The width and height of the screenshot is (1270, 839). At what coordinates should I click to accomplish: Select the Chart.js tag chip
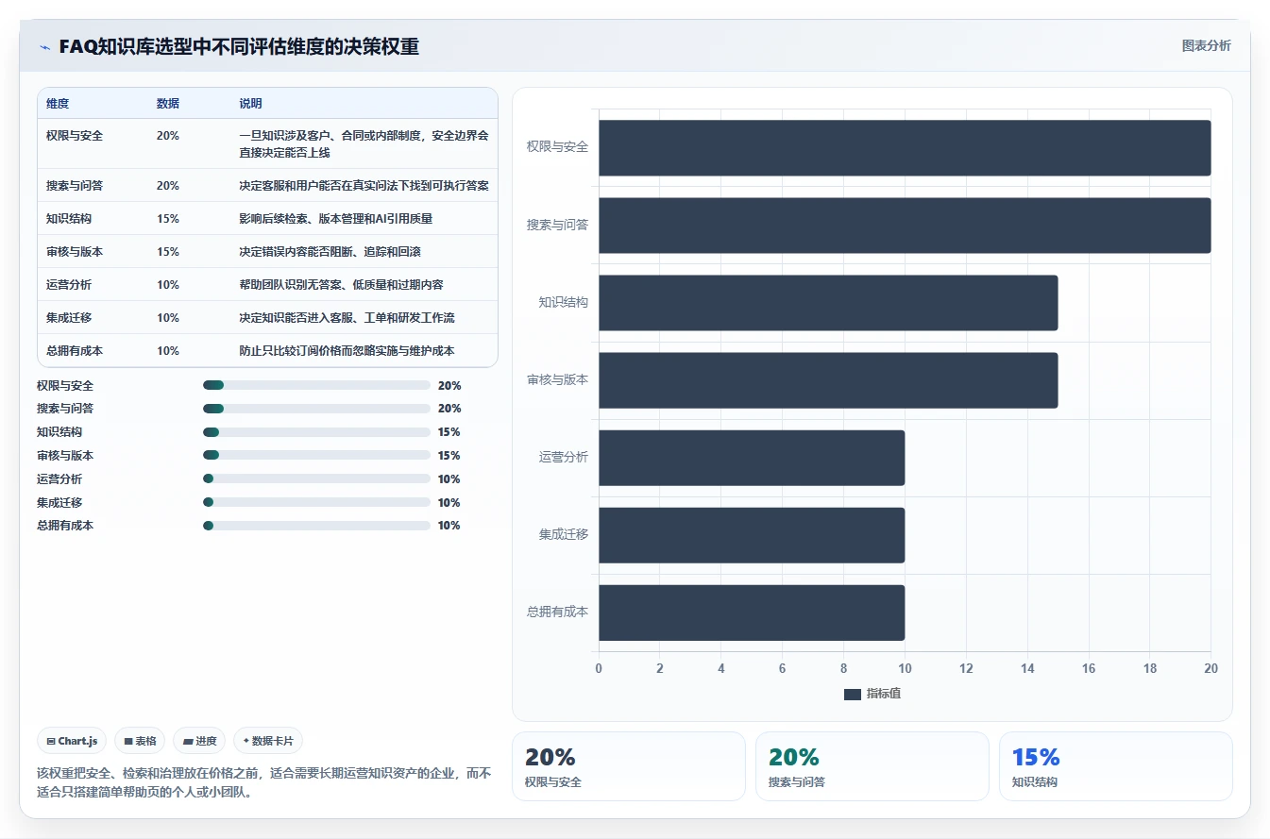(73, 742)
